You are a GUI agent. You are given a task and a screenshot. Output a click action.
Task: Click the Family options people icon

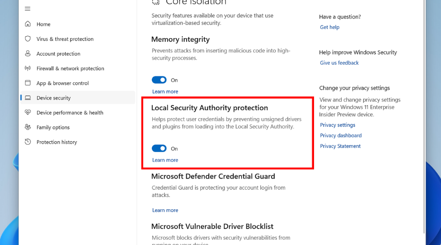[x=27, y=127]
